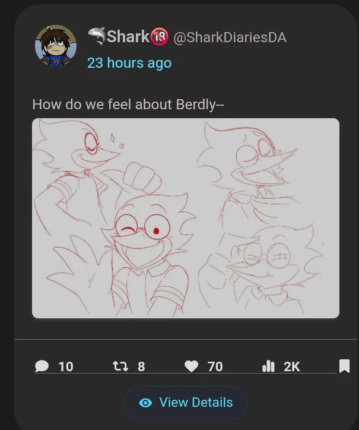Click the like count of 70
This screenshot has height=430, width=359.
pos(215,367)
